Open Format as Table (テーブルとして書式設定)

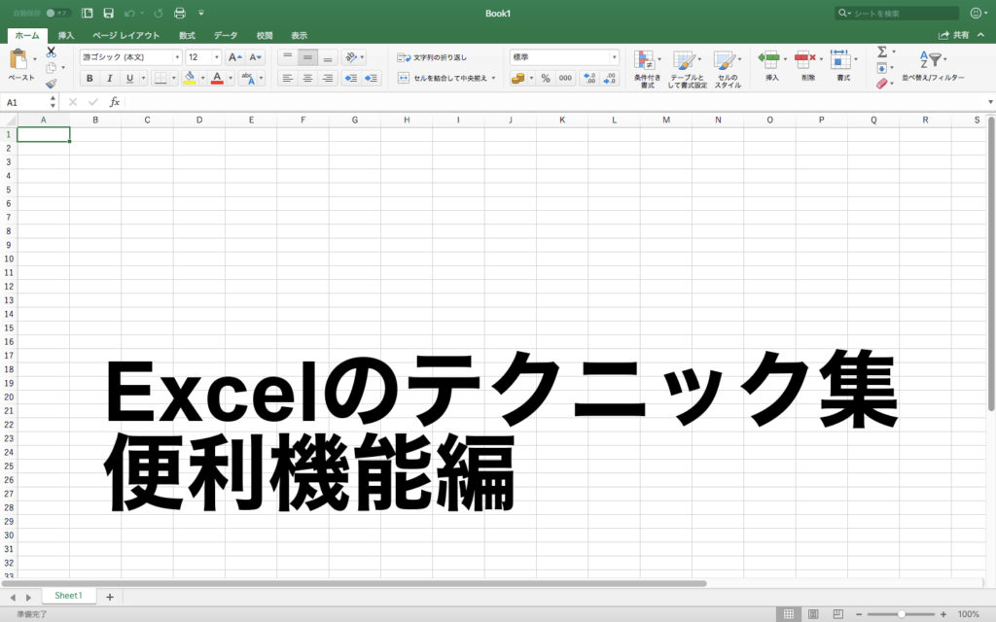687,69
